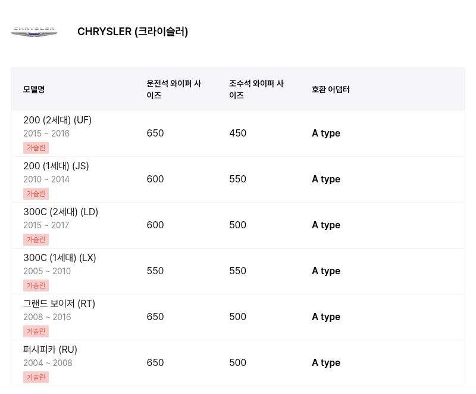The height and width of the screenshot is (394, 476).
Task: Click the 모델명 column header
Action: [x=34, y=89]
